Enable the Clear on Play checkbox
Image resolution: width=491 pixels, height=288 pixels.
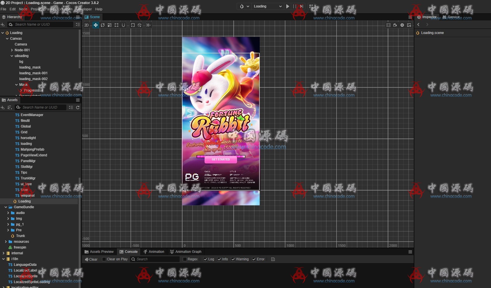click(104, 259)
